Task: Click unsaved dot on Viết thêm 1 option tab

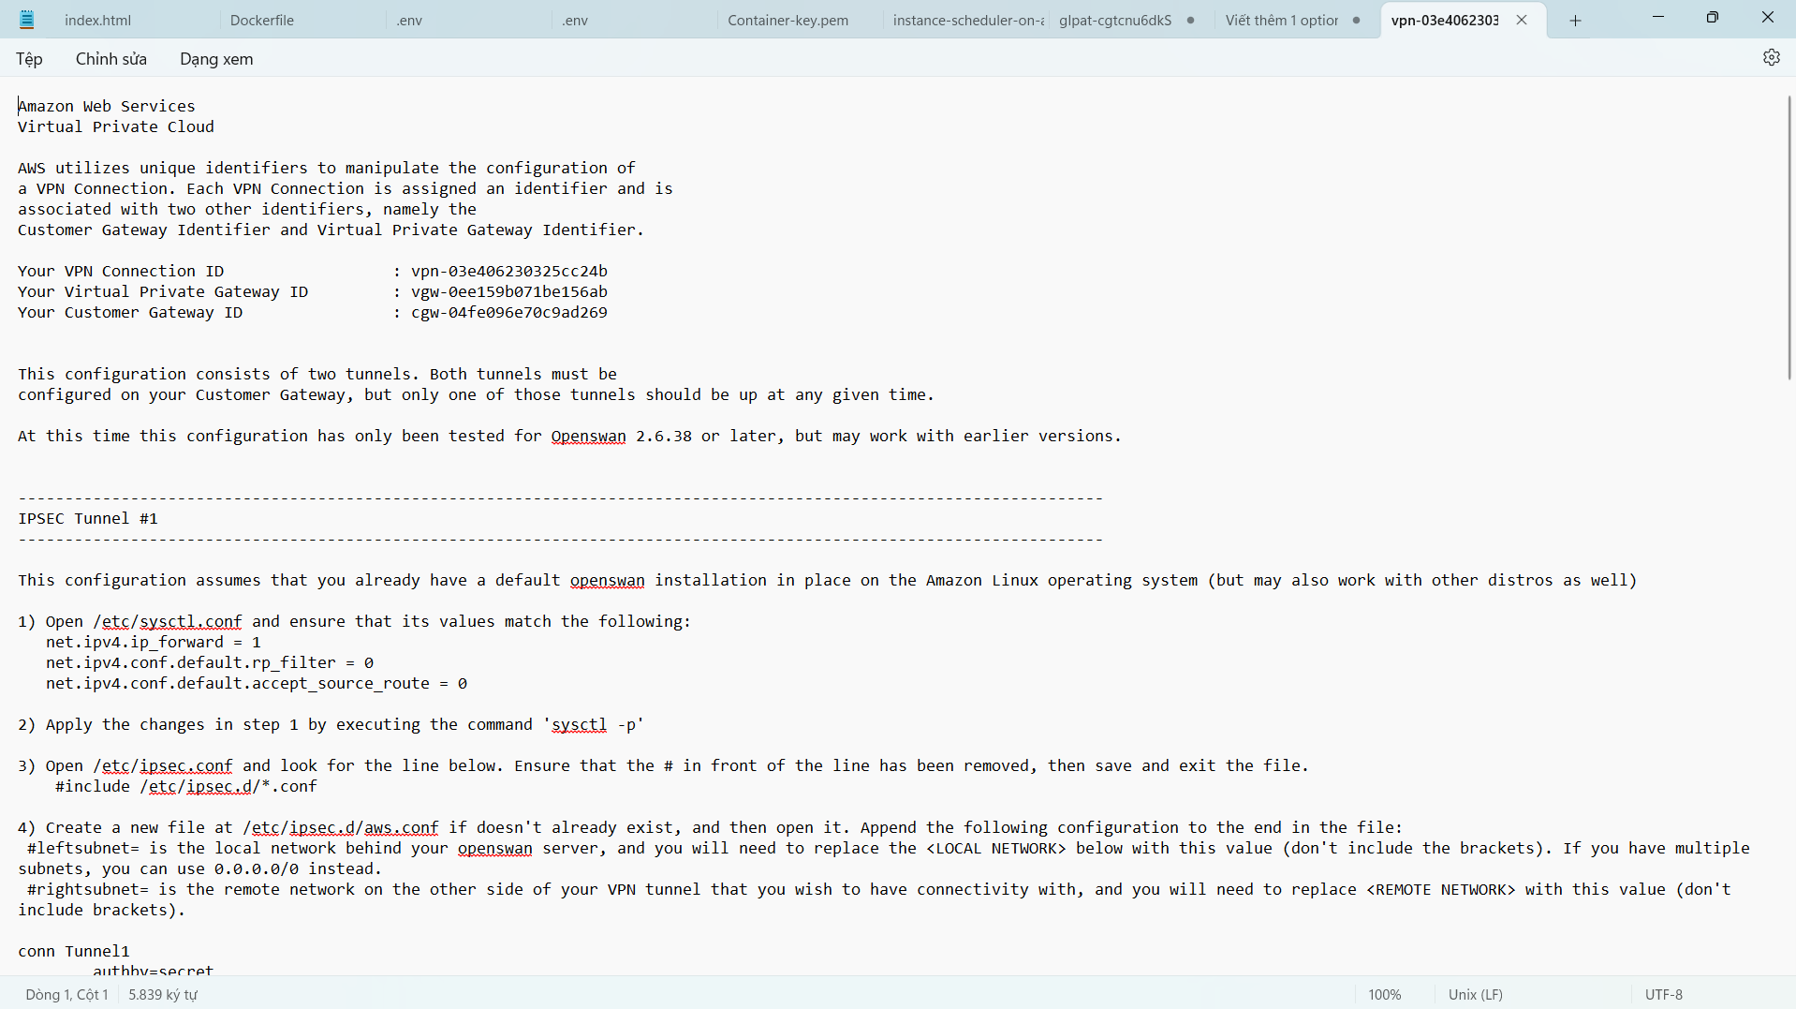Action: [x=1356, y=20]
